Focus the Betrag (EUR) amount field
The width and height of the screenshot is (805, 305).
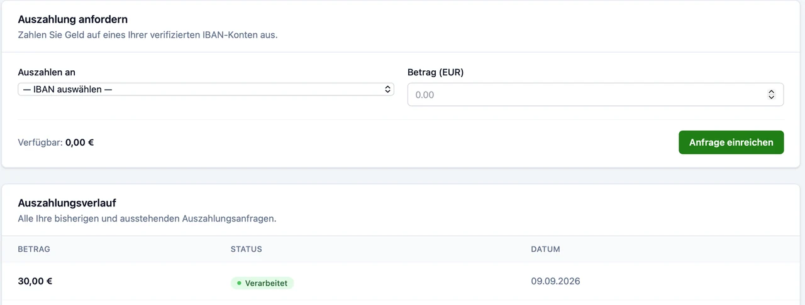coord(595,95)
